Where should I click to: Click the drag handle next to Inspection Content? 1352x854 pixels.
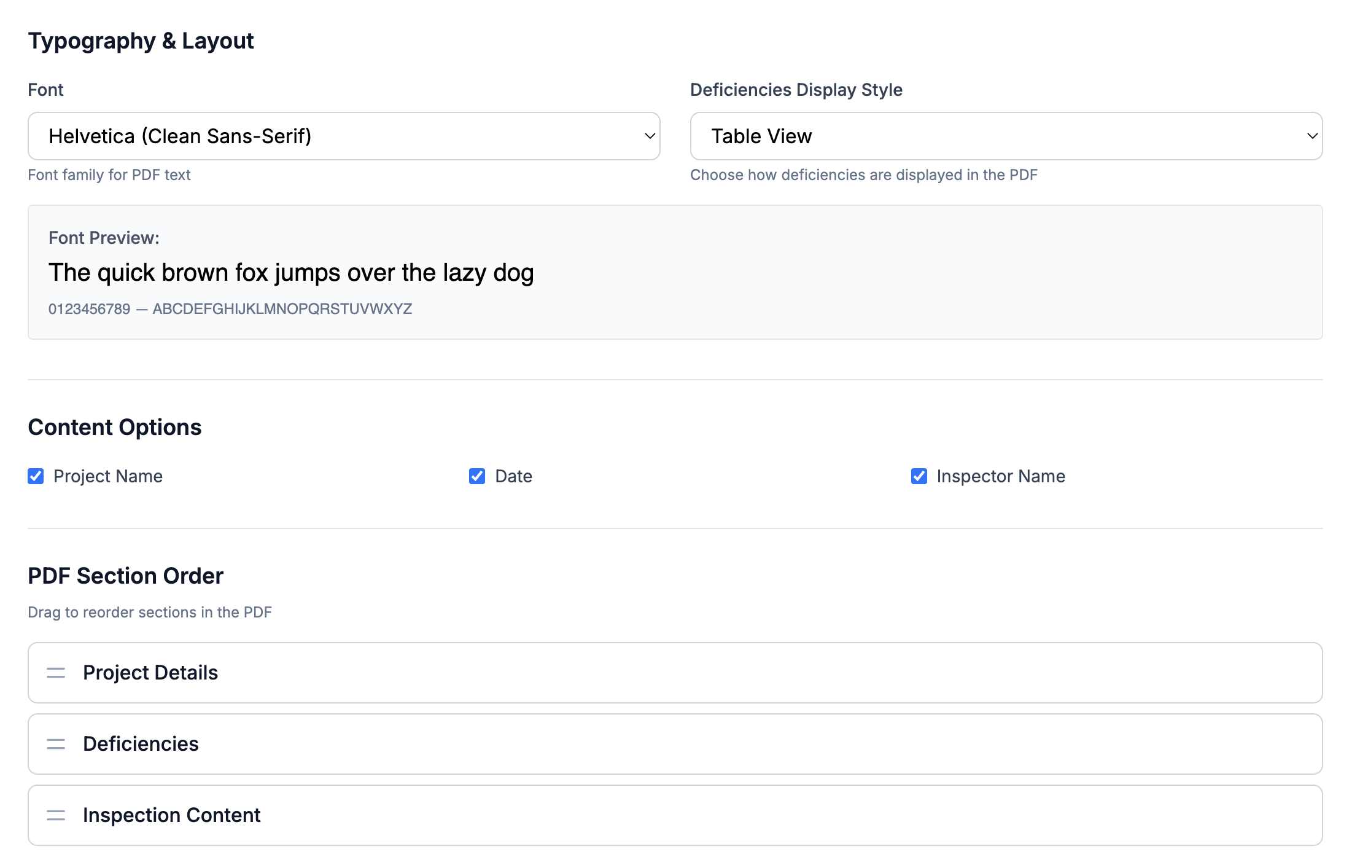[x=55, y=815]
